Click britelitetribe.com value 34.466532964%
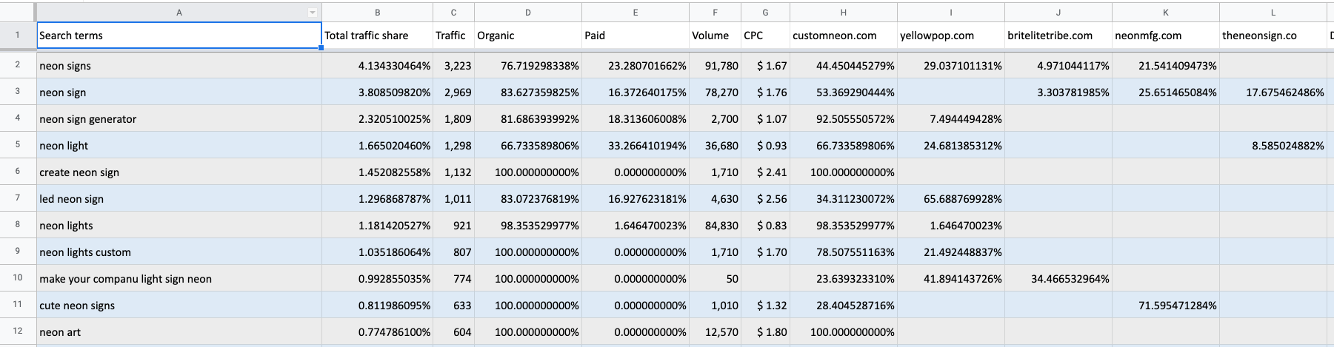 click(1058, 278)
